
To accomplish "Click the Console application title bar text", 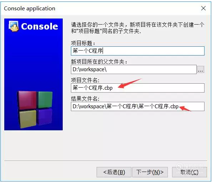I will tap(30, 9).
